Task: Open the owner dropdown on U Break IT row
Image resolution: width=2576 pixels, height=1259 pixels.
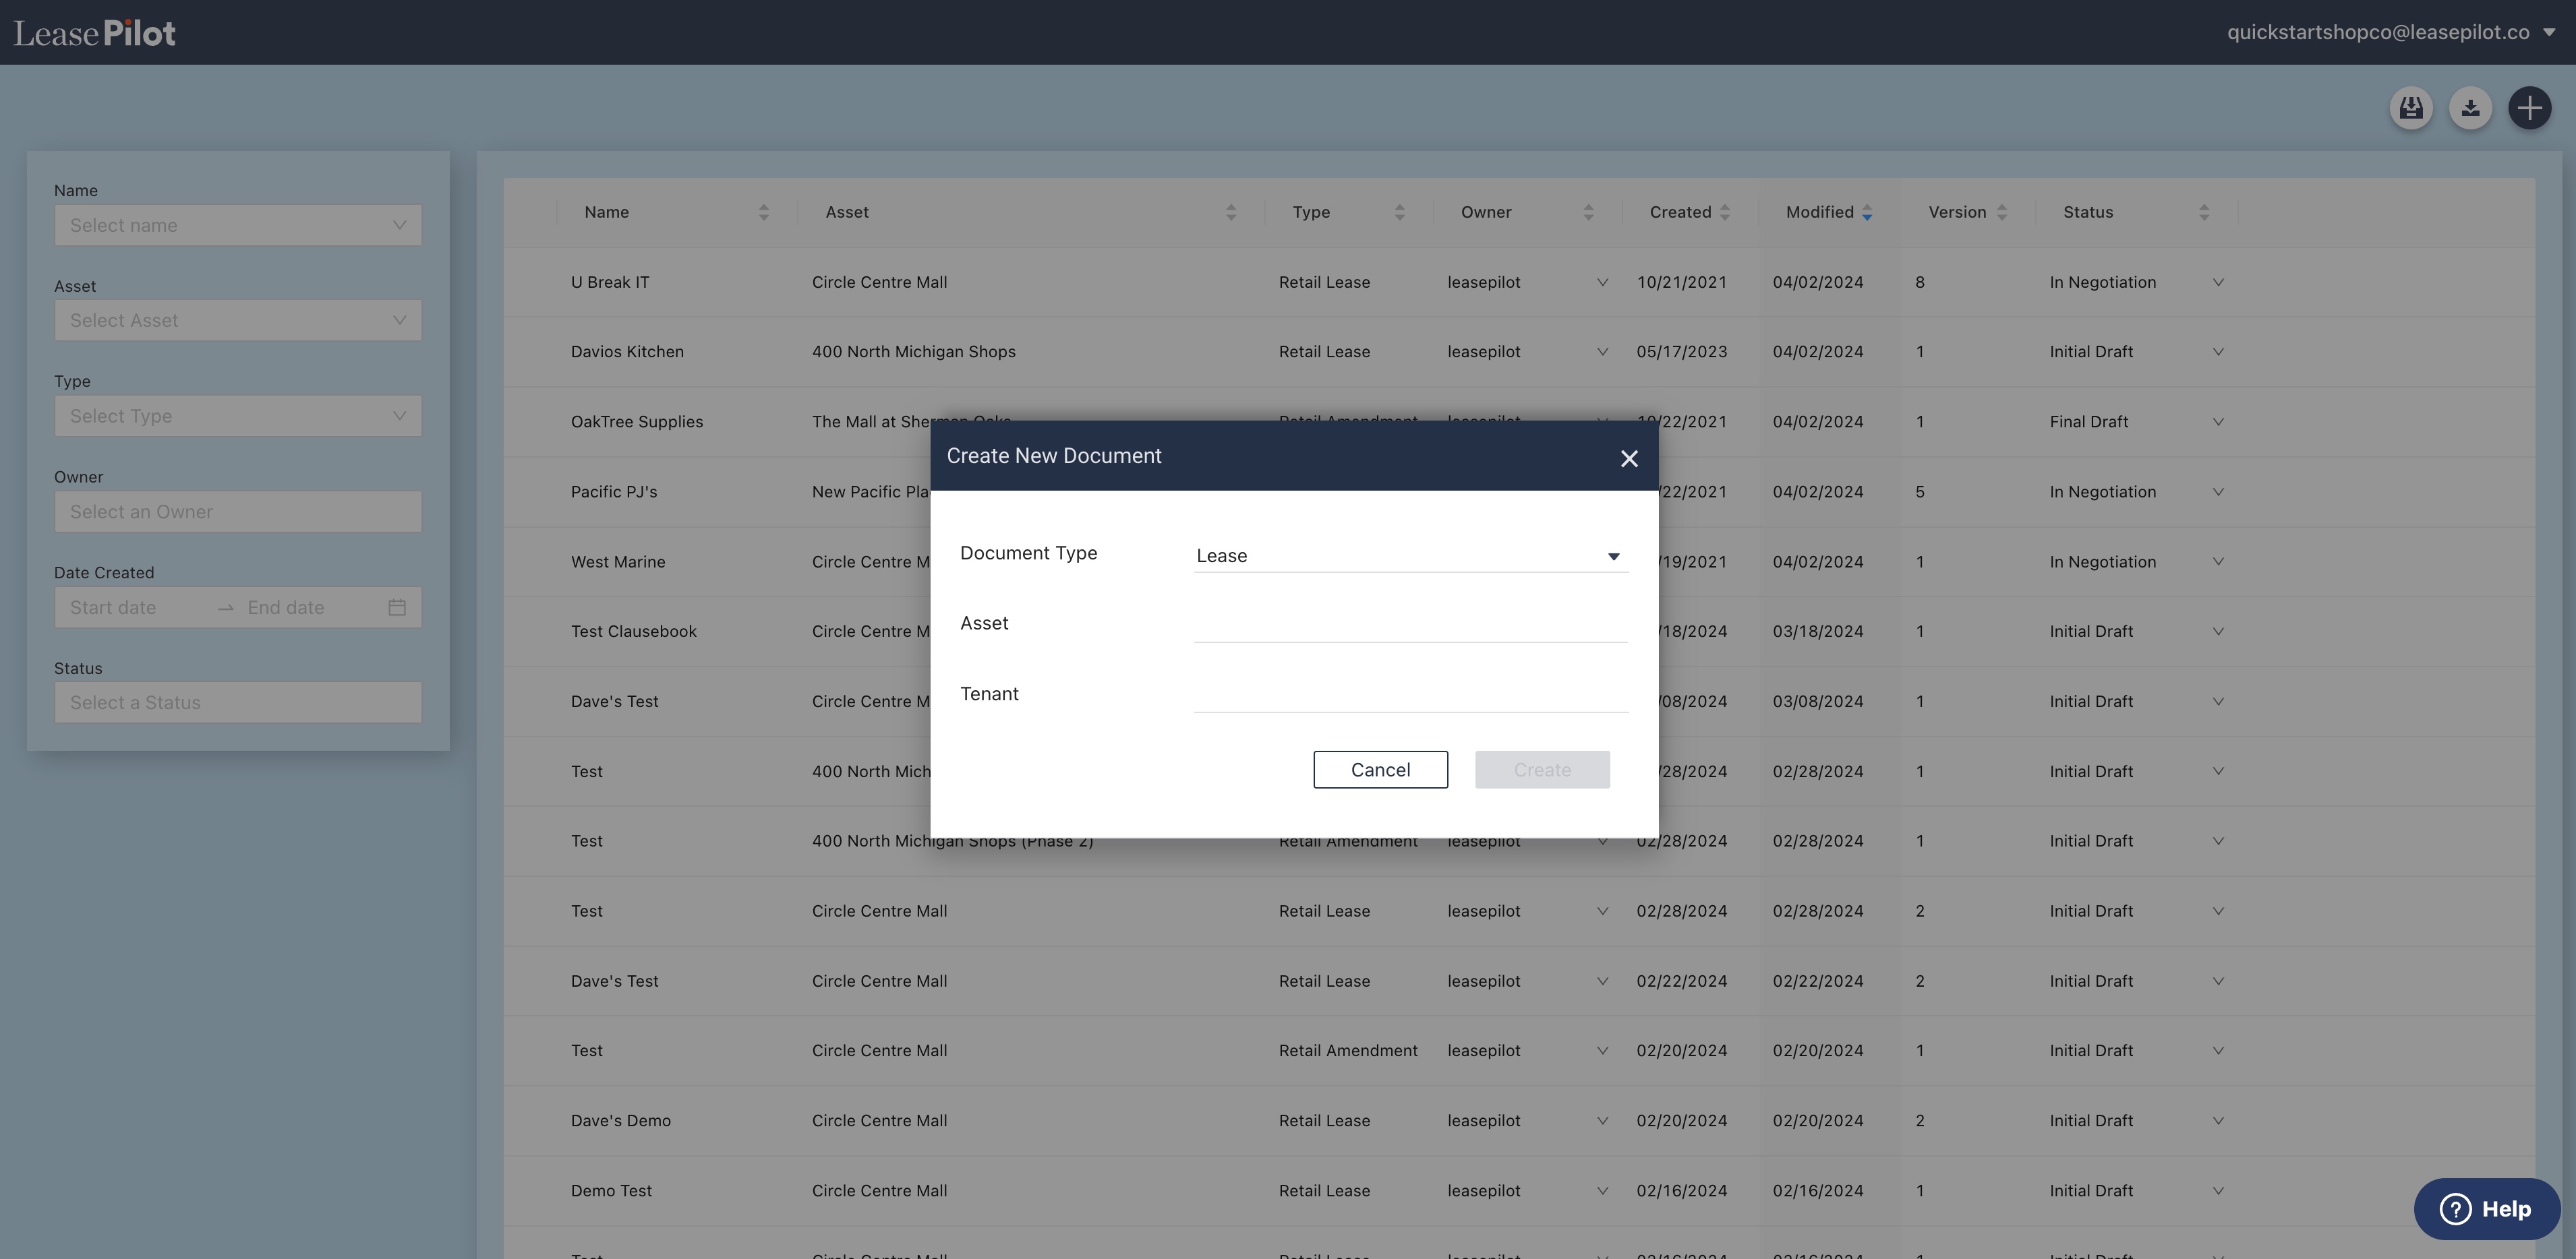Action: pos(1603,282)
